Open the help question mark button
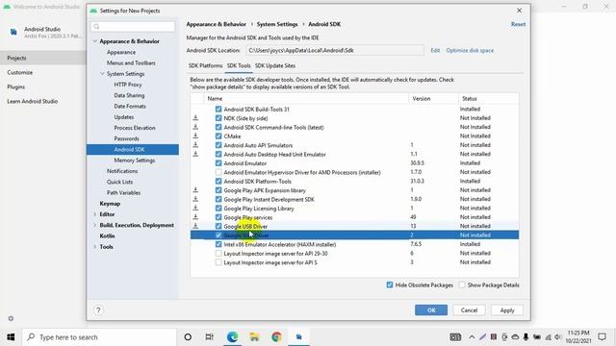This screenshot has width=616, height=346. click(x=98, y=309)
